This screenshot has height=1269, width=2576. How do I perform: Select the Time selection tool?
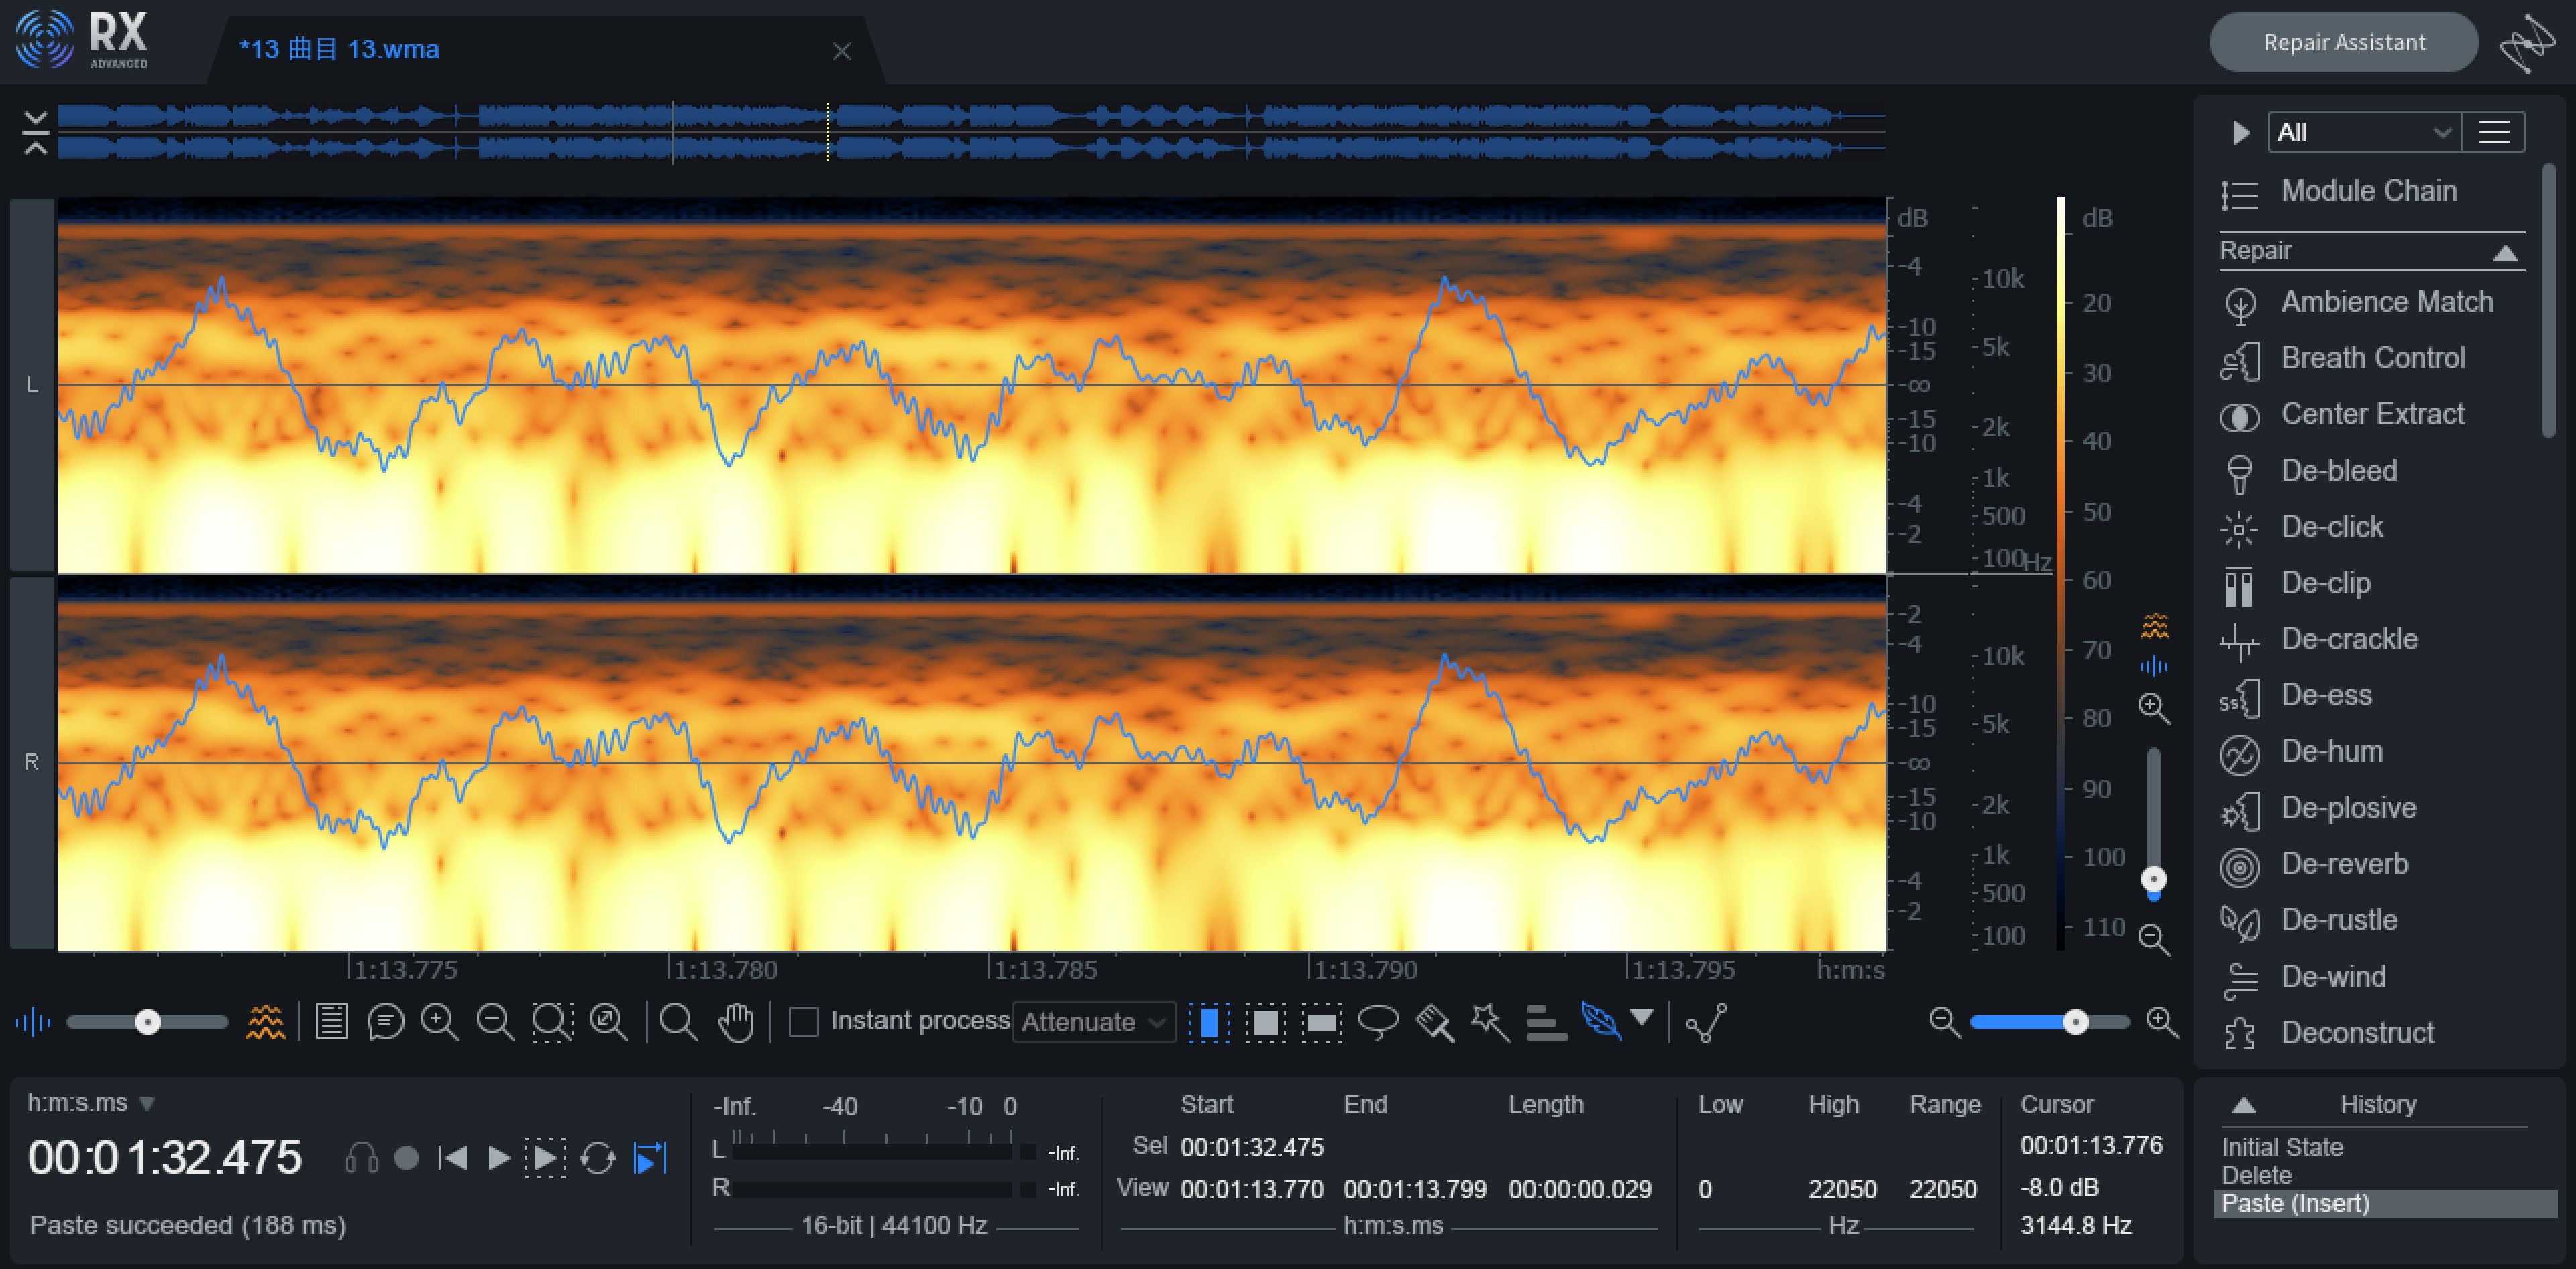point(1209,1022)
